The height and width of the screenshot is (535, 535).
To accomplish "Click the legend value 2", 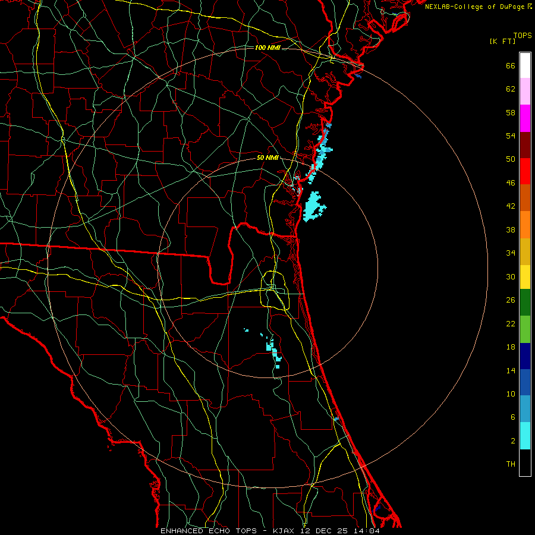I will (513, 441).
